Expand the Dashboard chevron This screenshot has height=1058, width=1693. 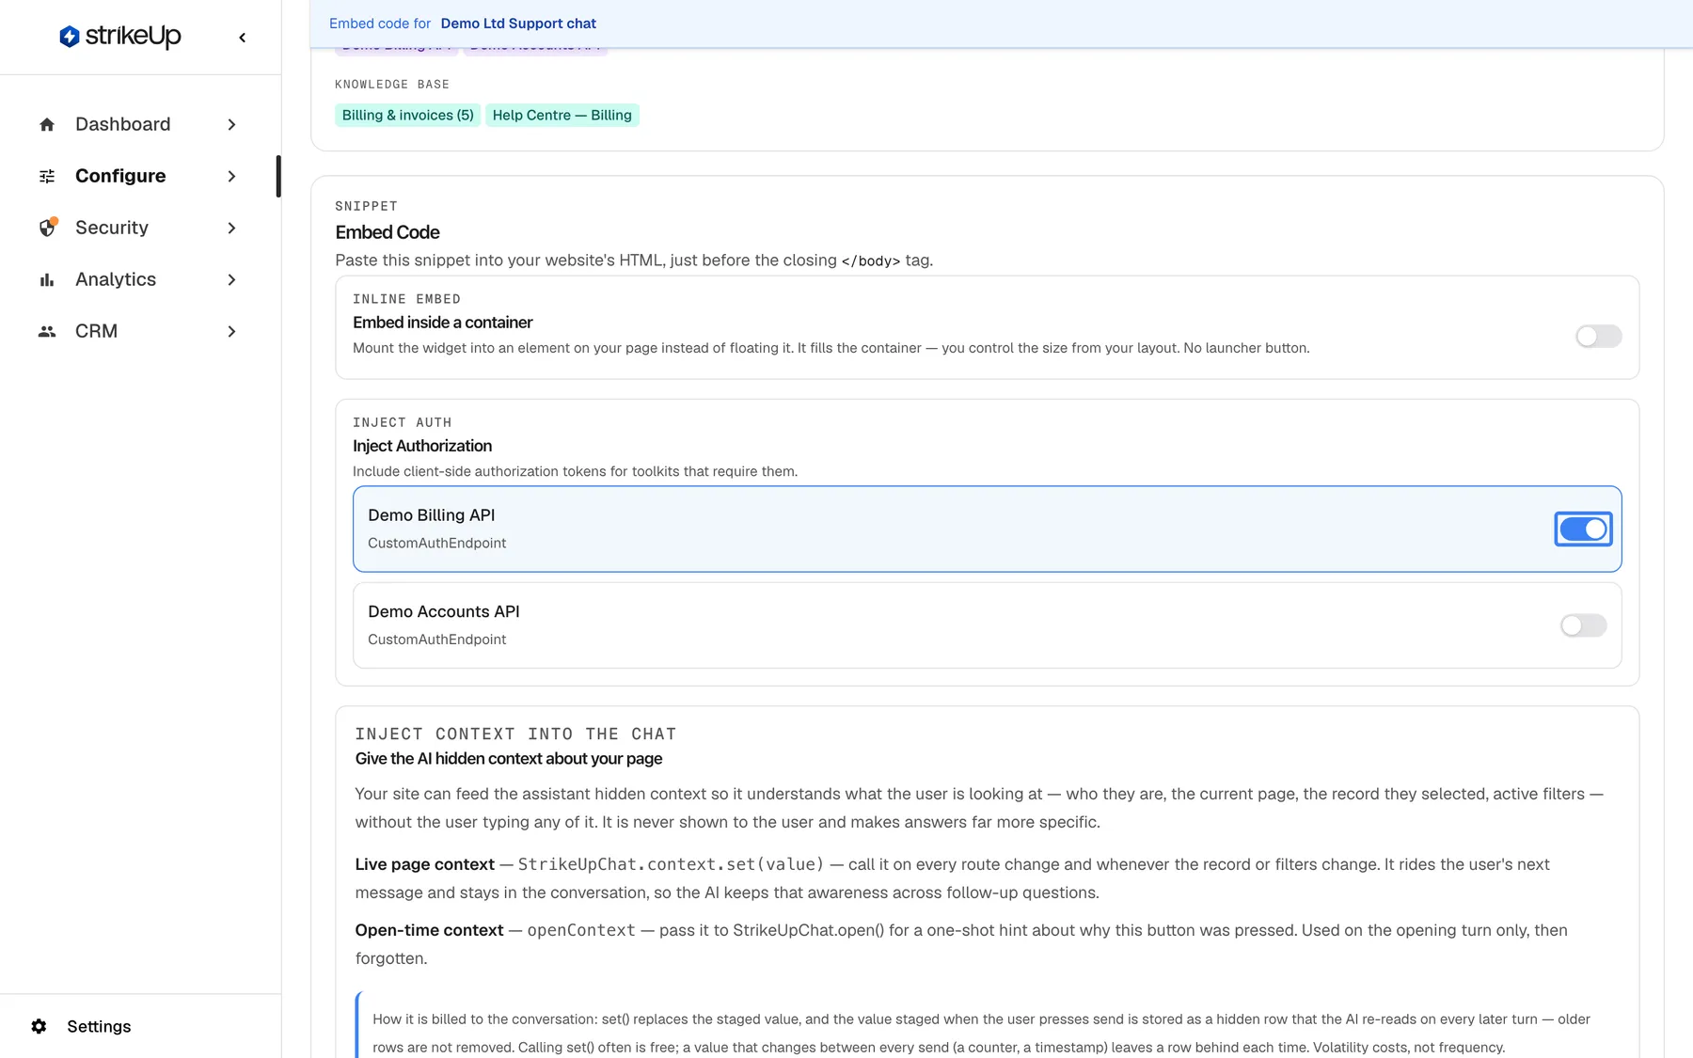[231, 124]
